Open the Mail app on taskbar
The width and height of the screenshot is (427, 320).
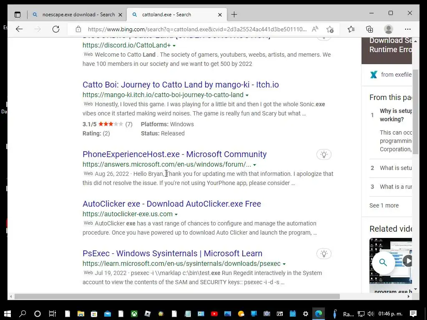coord(108,314)
